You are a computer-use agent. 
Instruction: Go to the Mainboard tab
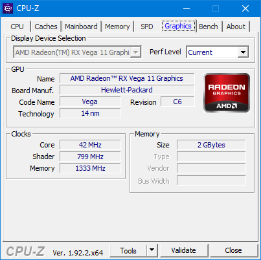click(81, 27)
